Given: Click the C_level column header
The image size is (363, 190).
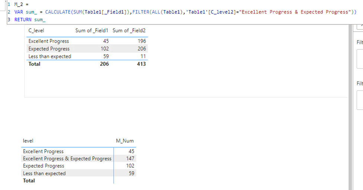Looking at the screenshot, I should pyautogui.click(x=36, y=30).
